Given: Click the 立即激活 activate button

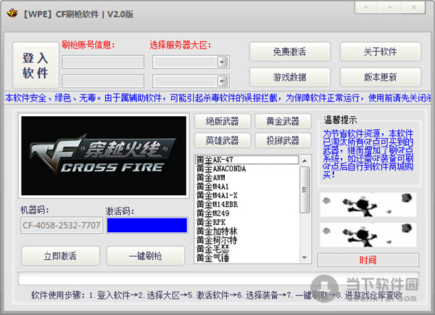Looking at the screenshot, I should pos(60,255).
